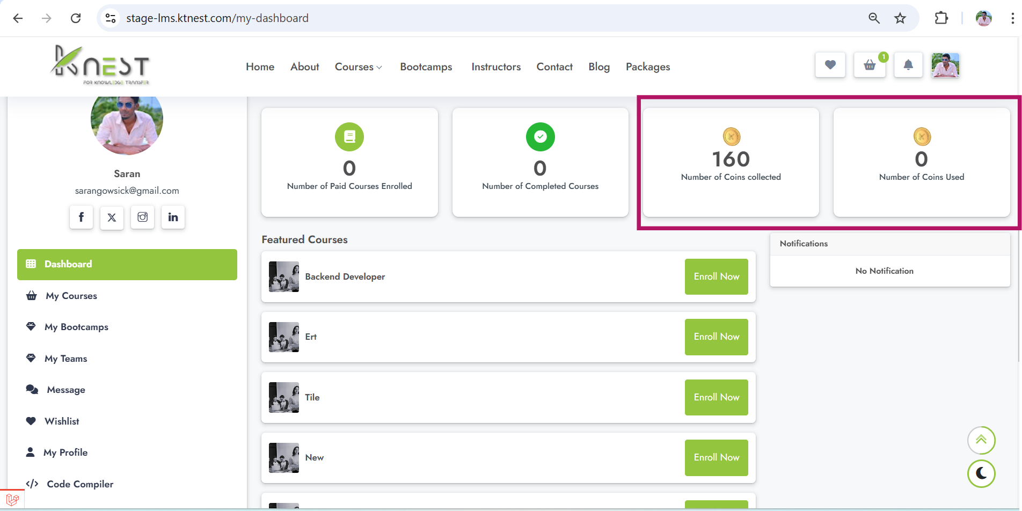Image resolution: width=1022 pixels, height=511 pixels.
Task: Open the Instagram social icon
Action: (x=142, y=217)
